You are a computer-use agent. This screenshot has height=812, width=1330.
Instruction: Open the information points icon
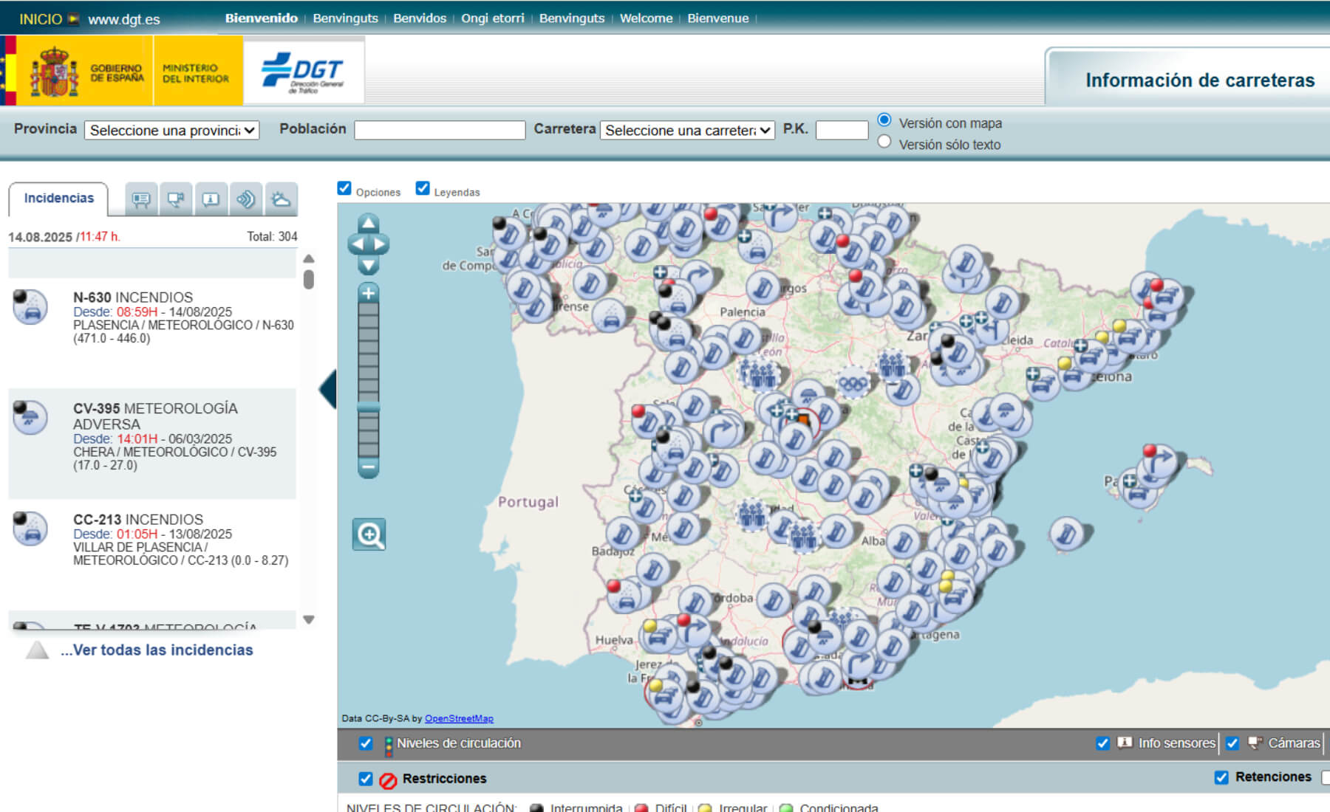click(211, 198)
